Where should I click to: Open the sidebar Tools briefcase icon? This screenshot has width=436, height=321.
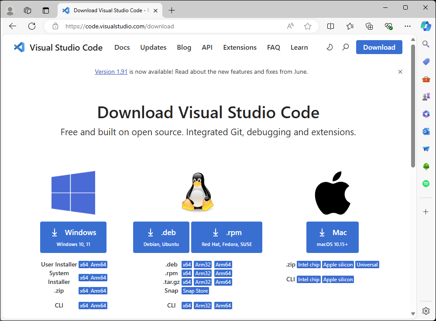pyautogui.click(x=426, y=79)
